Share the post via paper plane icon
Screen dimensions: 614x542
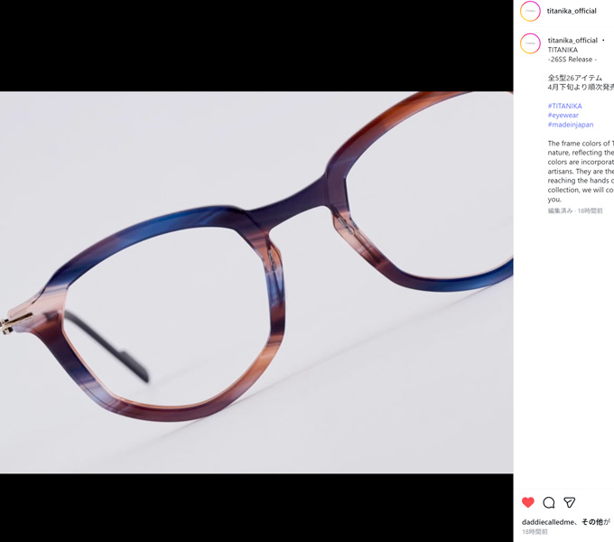570,502
